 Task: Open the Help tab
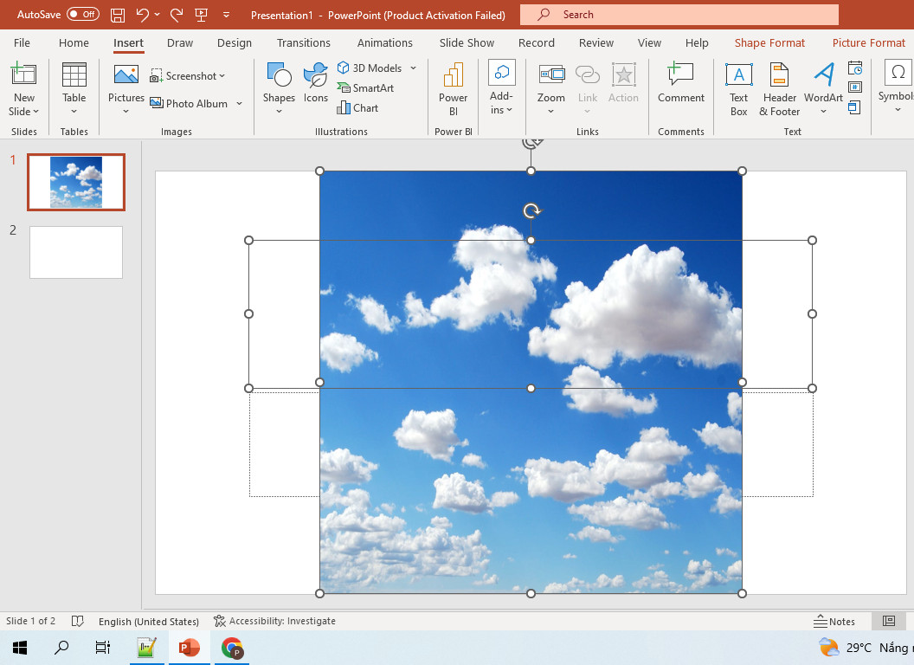pos(697,42)
